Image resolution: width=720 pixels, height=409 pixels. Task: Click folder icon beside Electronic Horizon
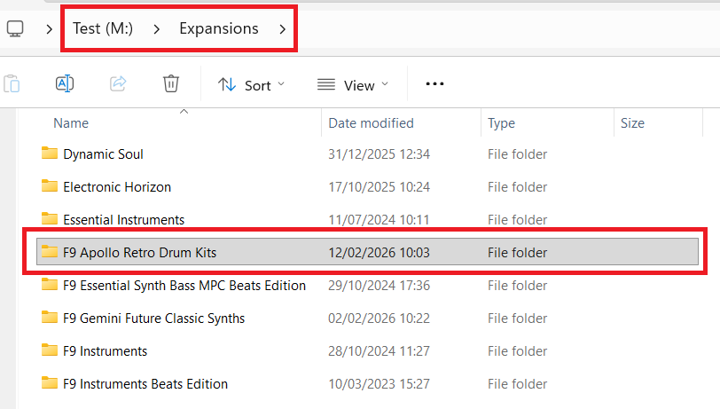pyautogui.click(x=50, y=186)
